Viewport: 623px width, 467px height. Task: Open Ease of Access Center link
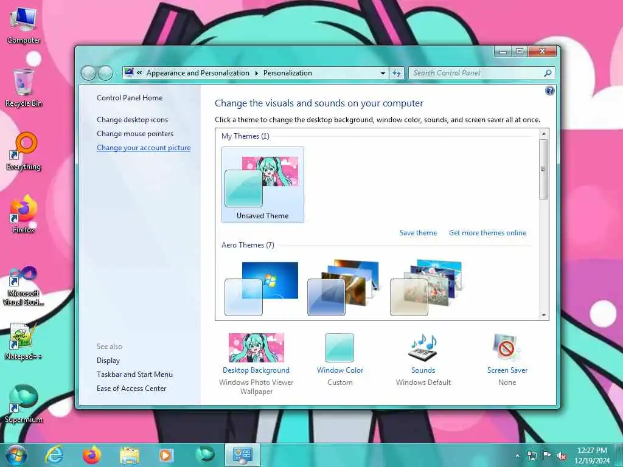[x=131, y=389]
